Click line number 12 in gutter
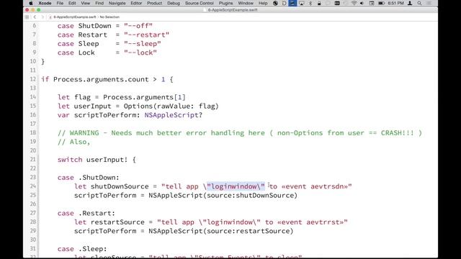This screenshot has width=461, height=259. 32,79
